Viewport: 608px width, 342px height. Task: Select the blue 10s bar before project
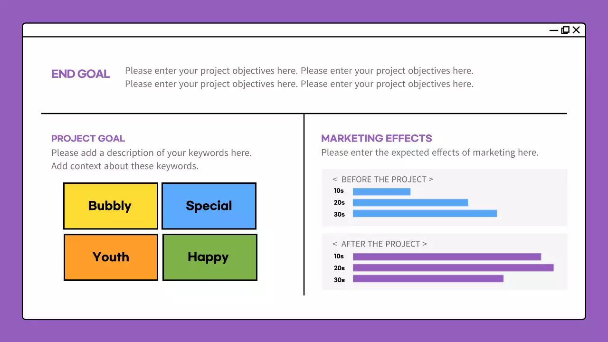coord(381,191)
